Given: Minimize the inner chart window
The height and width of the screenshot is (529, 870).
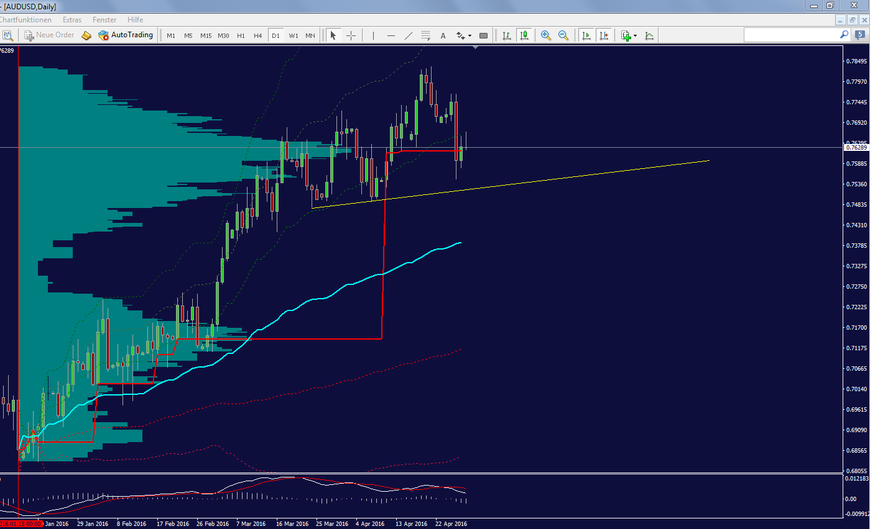Looking at the screenshot, I should tap(841, 20).
